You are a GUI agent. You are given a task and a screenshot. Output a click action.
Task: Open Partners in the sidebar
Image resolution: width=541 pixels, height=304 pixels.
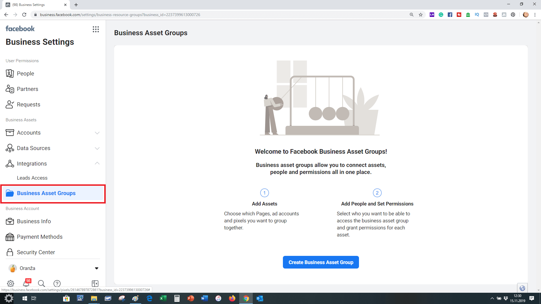(27, 89)
